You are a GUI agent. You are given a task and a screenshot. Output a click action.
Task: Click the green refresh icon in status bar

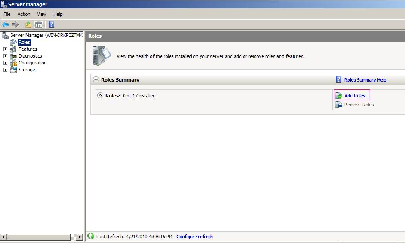[91, 236]
